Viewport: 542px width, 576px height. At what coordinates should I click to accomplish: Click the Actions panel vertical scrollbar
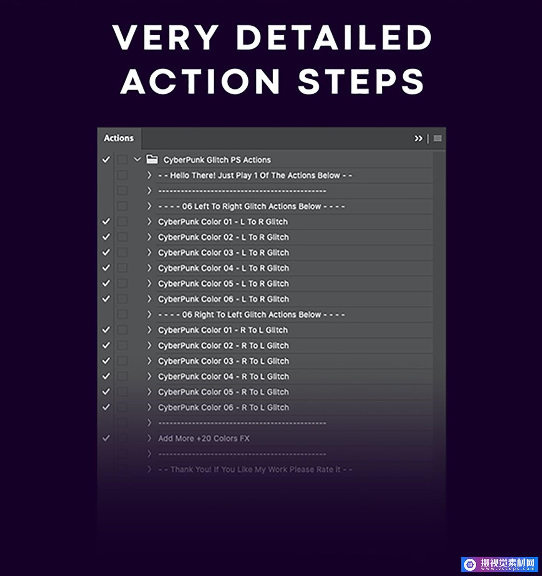[x=439, y=307]
